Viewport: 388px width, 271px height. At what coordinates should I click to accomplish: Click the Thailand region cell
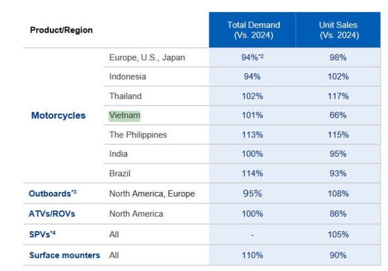click(x=125, y=96)
